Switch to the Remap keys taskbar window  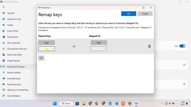point(136,103)
